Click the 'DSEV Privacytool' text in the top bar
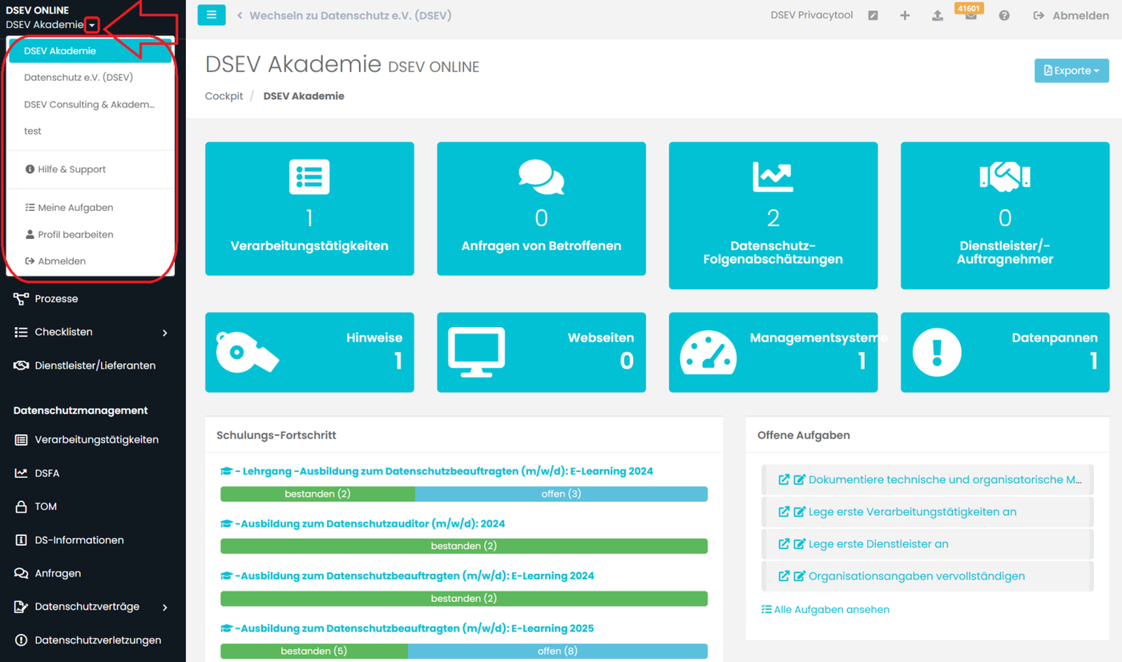Viewport: 1122px width, 662px height. tap(812, 15)
